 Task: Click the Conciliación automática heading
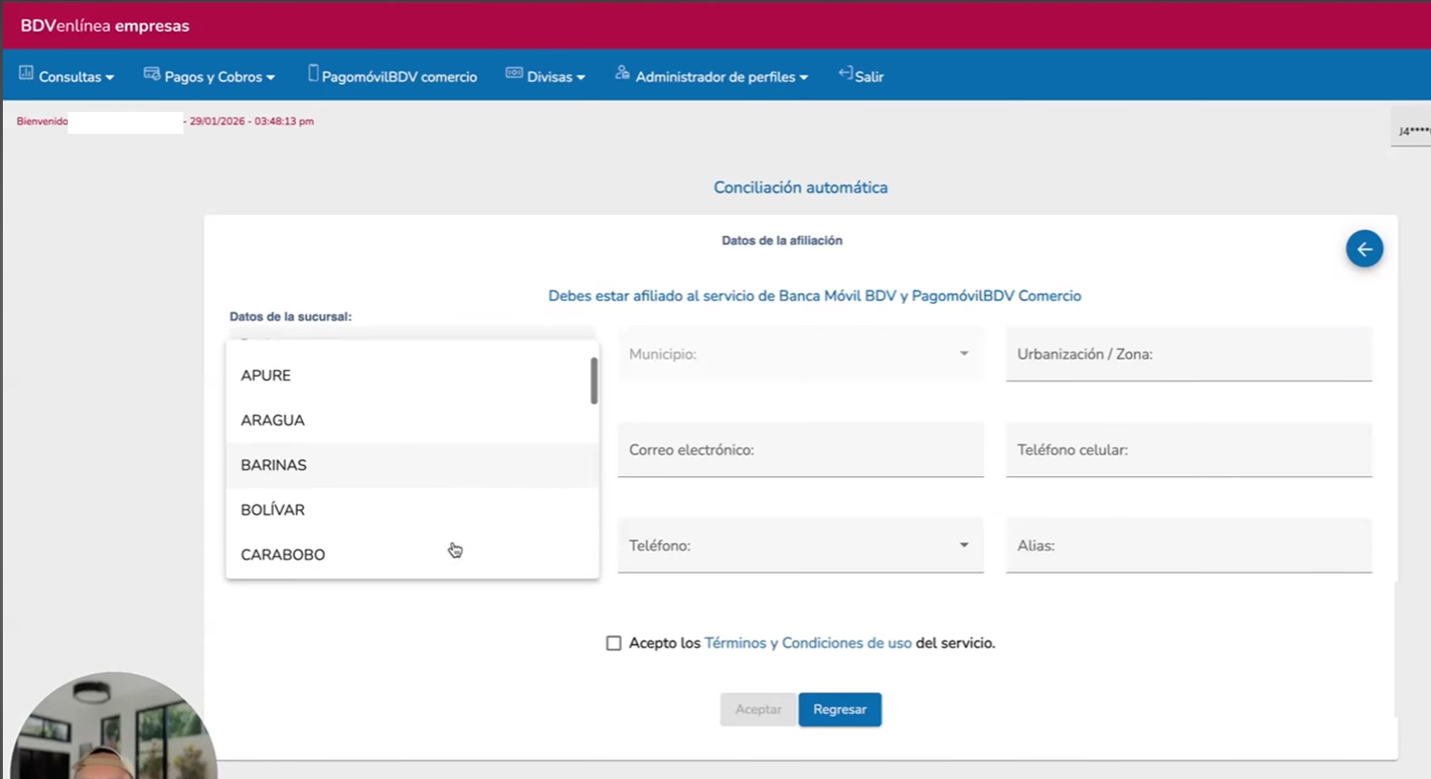pyautogui.click(x=801, y=187)
